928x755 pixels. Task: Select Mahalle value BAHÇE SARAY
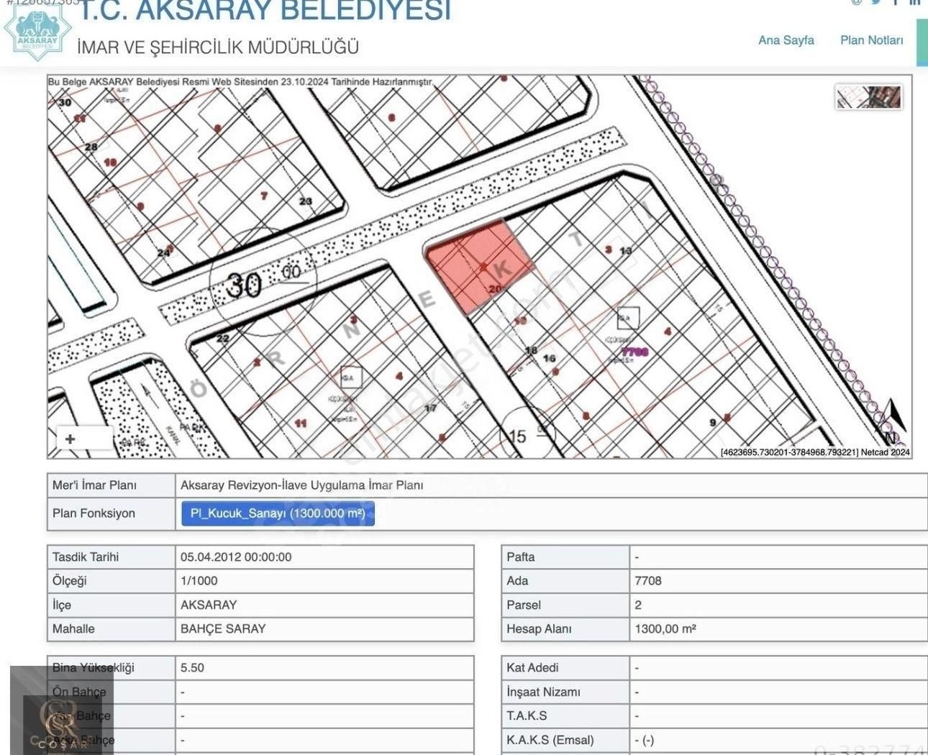(x=223, y=628)
